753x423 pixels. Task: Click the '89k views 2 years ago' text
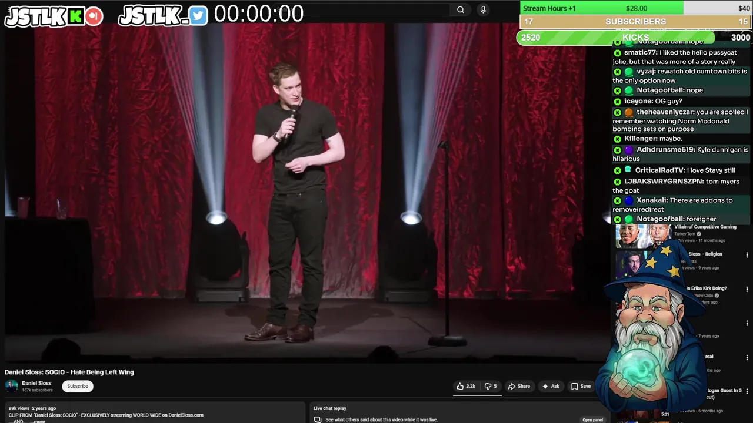click(x=32, y=408)
